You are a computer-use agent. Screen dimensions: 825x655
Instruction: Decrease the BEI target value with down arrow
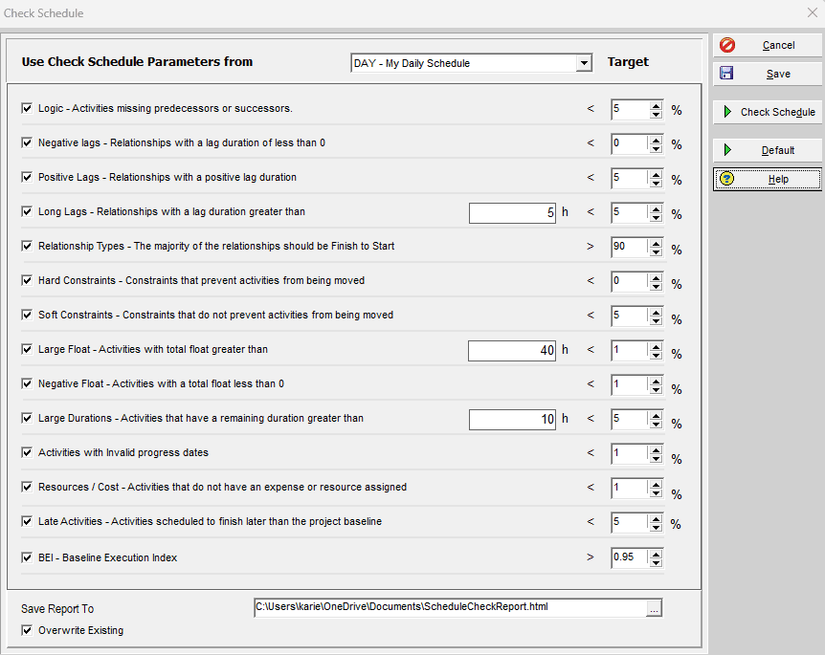pos(656,562)
